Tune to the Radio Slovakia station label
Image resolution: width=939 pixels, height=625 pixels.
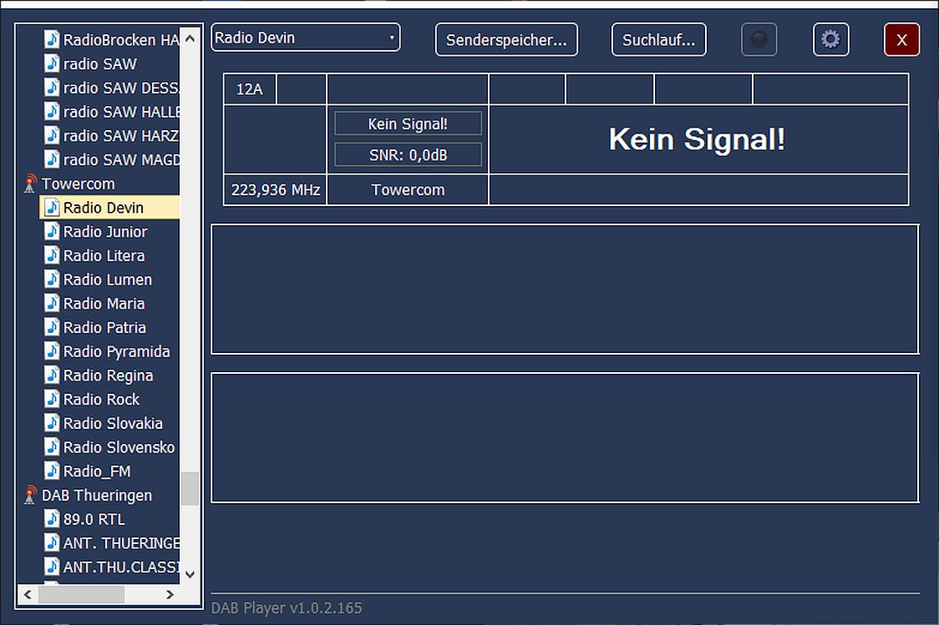click(x=113, y=423)
